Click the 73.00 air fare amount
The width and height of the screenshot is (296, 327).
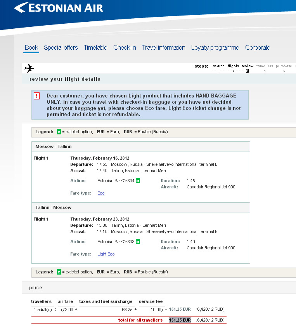coord(68,310)
